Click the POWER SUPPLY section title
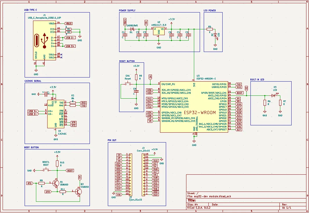The image size is (309, 213). tap(127, 10)
